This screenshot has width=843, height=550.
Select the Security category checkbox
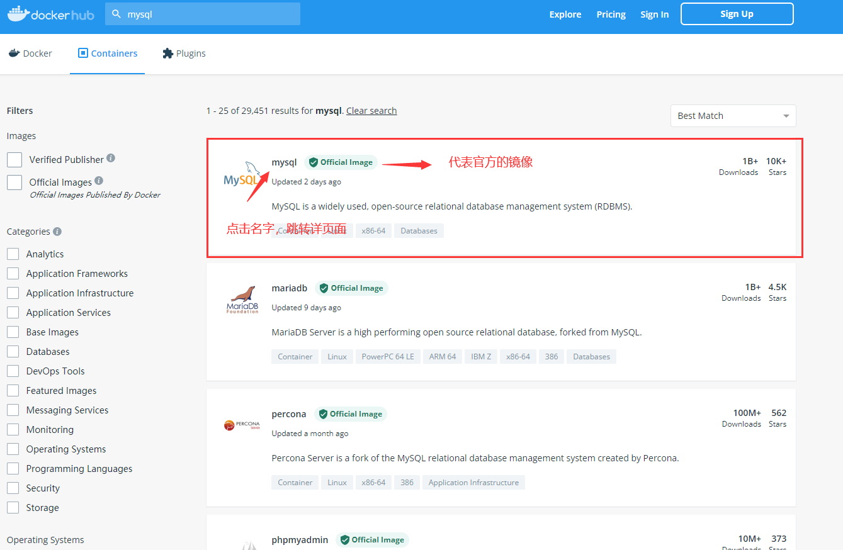click(x=13, y=488)
